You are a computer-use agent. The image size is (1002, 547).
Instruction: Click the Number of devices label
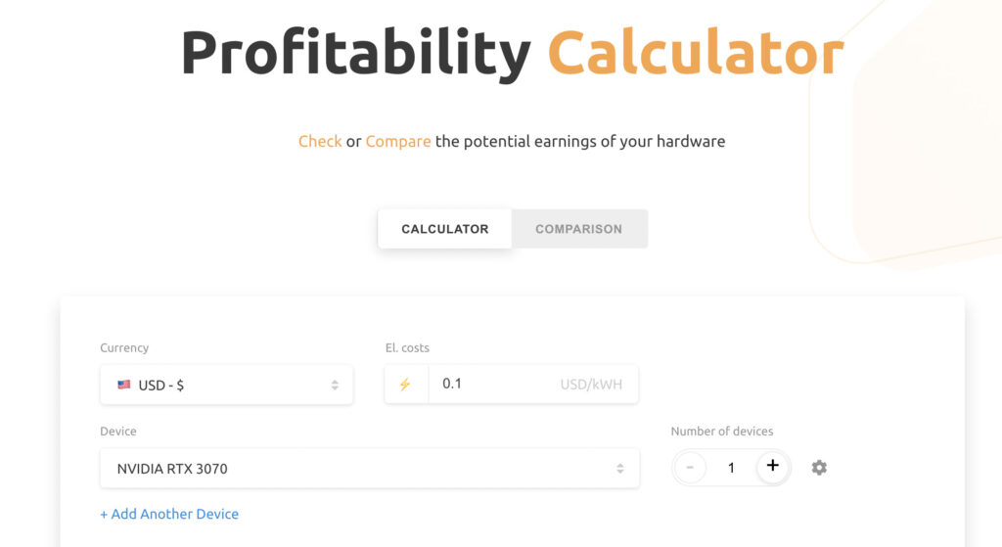pos(722,432)
